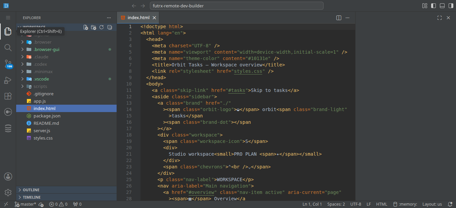Open server.js file

click(66, 131)
